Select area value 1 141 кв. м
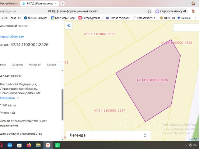The width and height of the screenshot is (199, 149). (x=8, y=105)
